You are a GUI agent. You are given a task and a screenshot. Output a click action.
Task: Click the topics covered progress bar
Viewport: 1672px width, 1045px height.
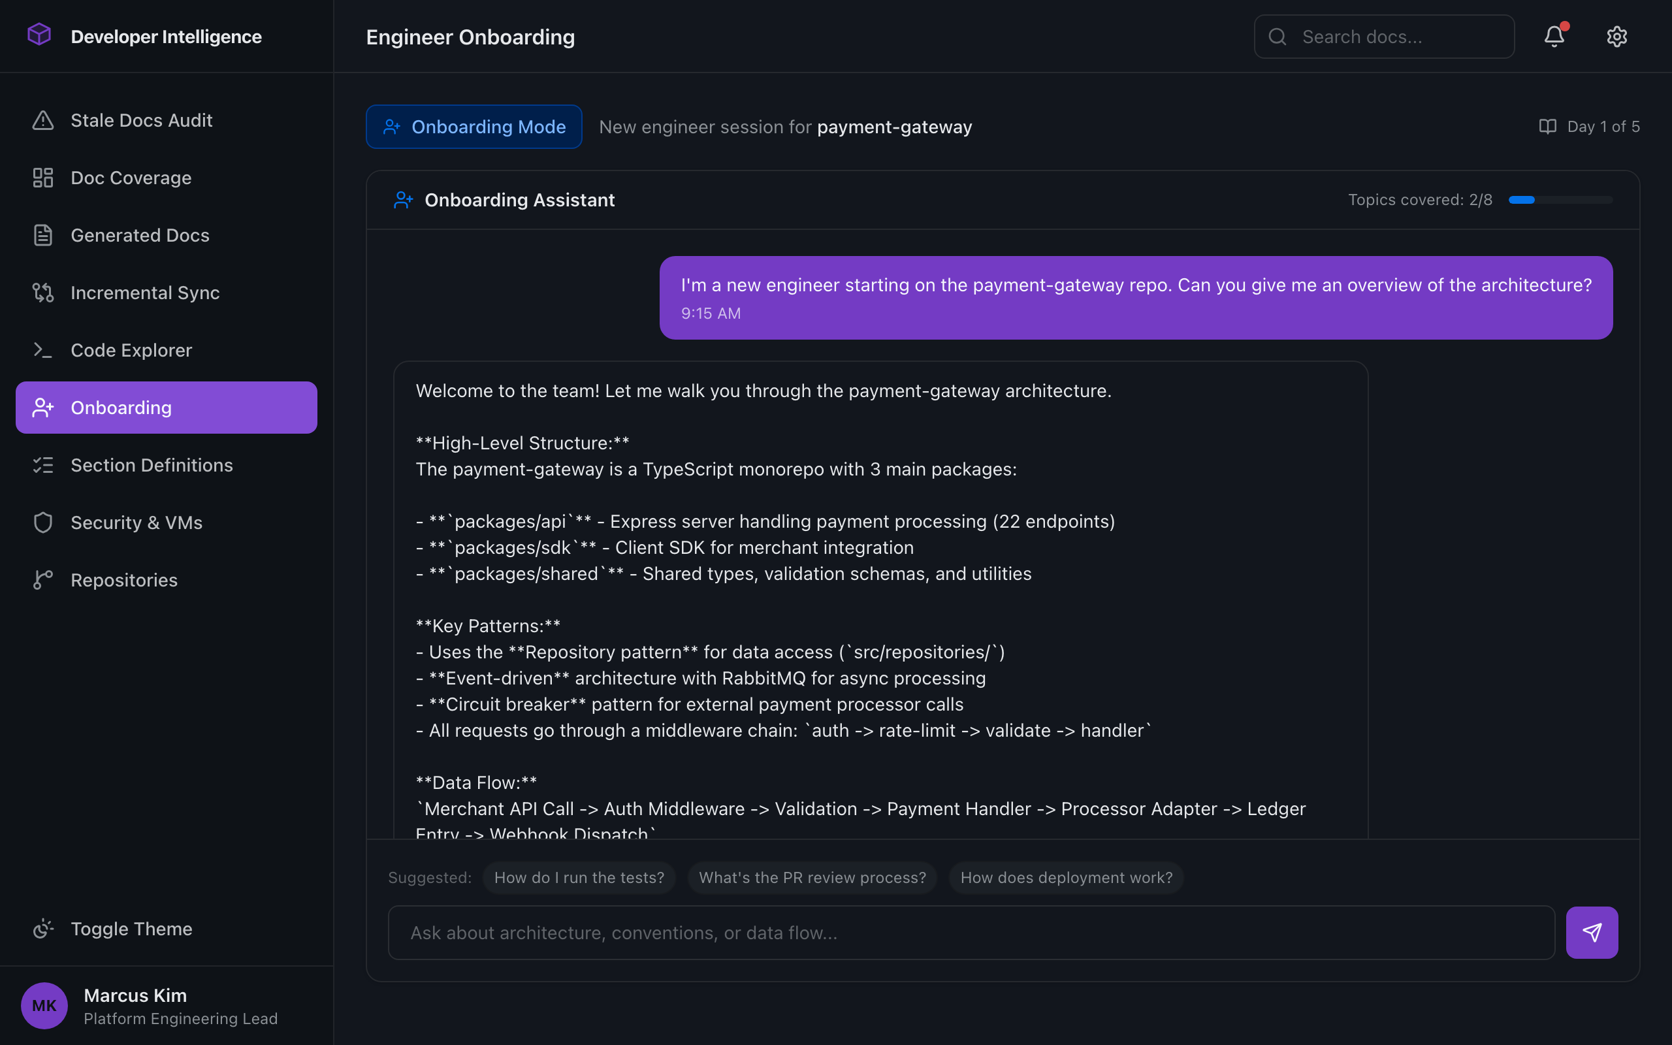(x=1562, y=200)
